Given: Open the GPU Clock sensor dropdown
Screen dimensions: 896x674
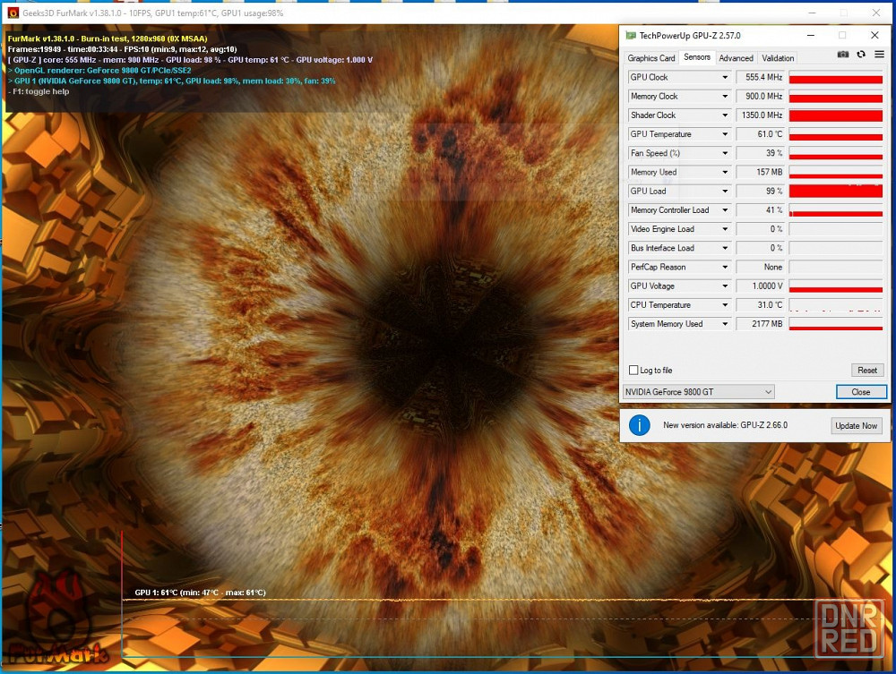Looking at the screenshot, I should coord(725,77).
